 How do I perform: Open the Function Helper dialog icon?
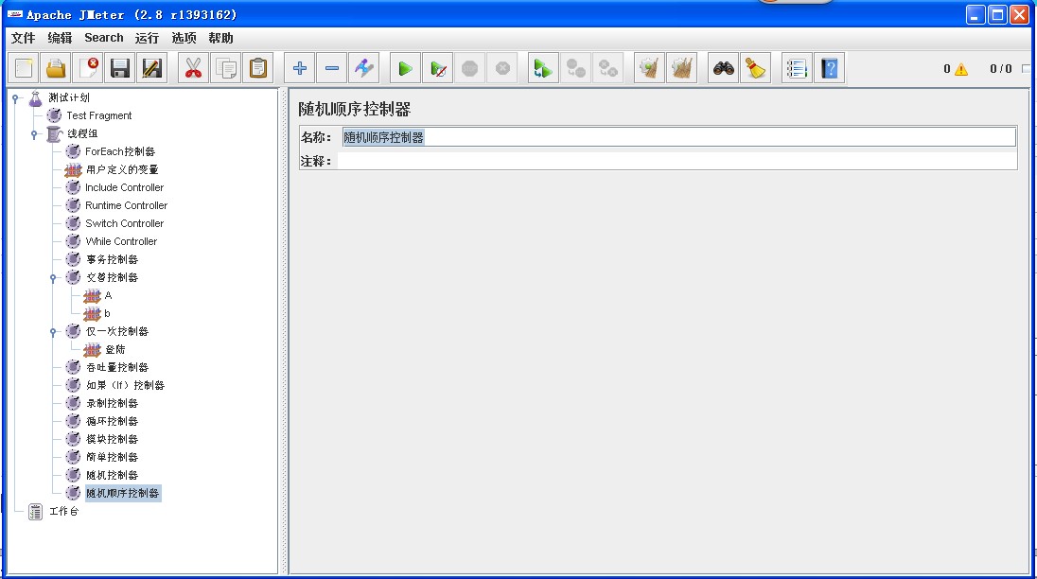pos(797,68)
